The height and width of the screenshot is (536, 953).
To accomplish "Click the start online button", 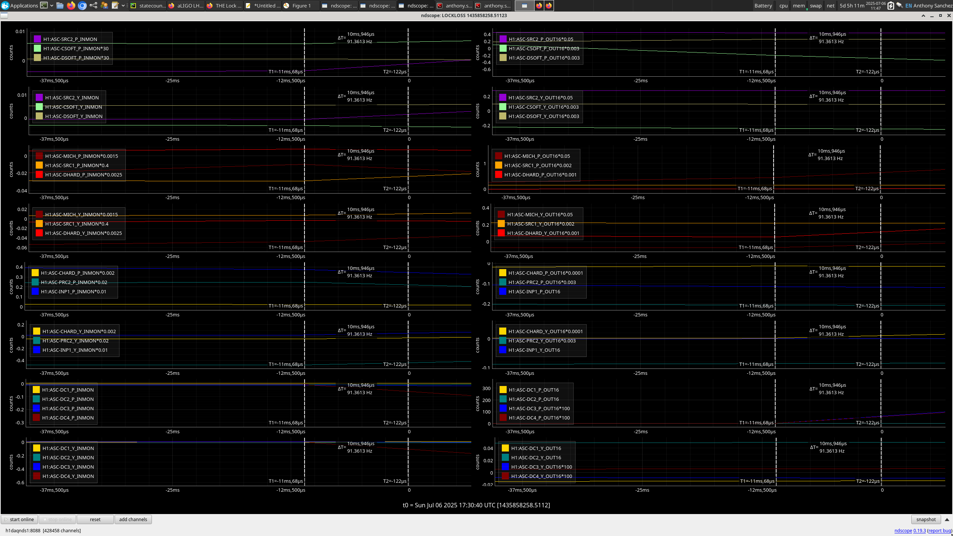I will (19, 519).
